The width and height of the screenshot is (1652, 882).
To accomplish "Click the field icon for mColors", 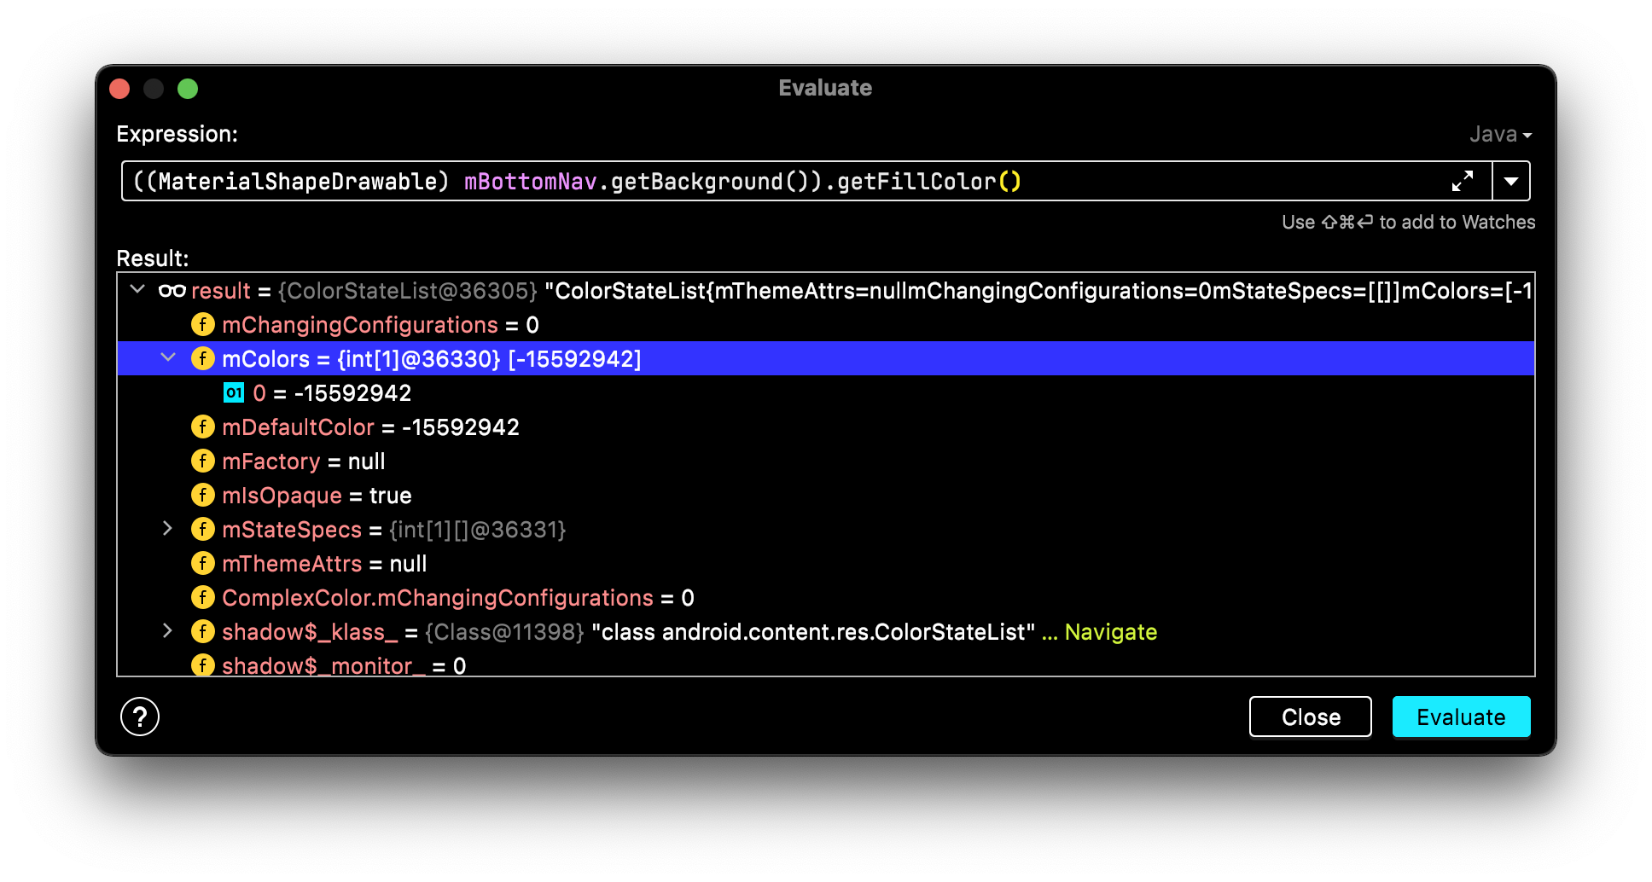I will 202,358.
